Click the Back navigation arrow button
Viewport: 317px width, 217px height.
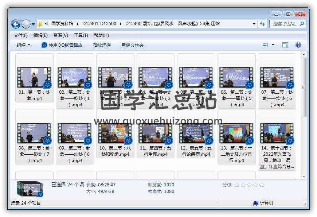pyautogui.click(x=16, y=24)
